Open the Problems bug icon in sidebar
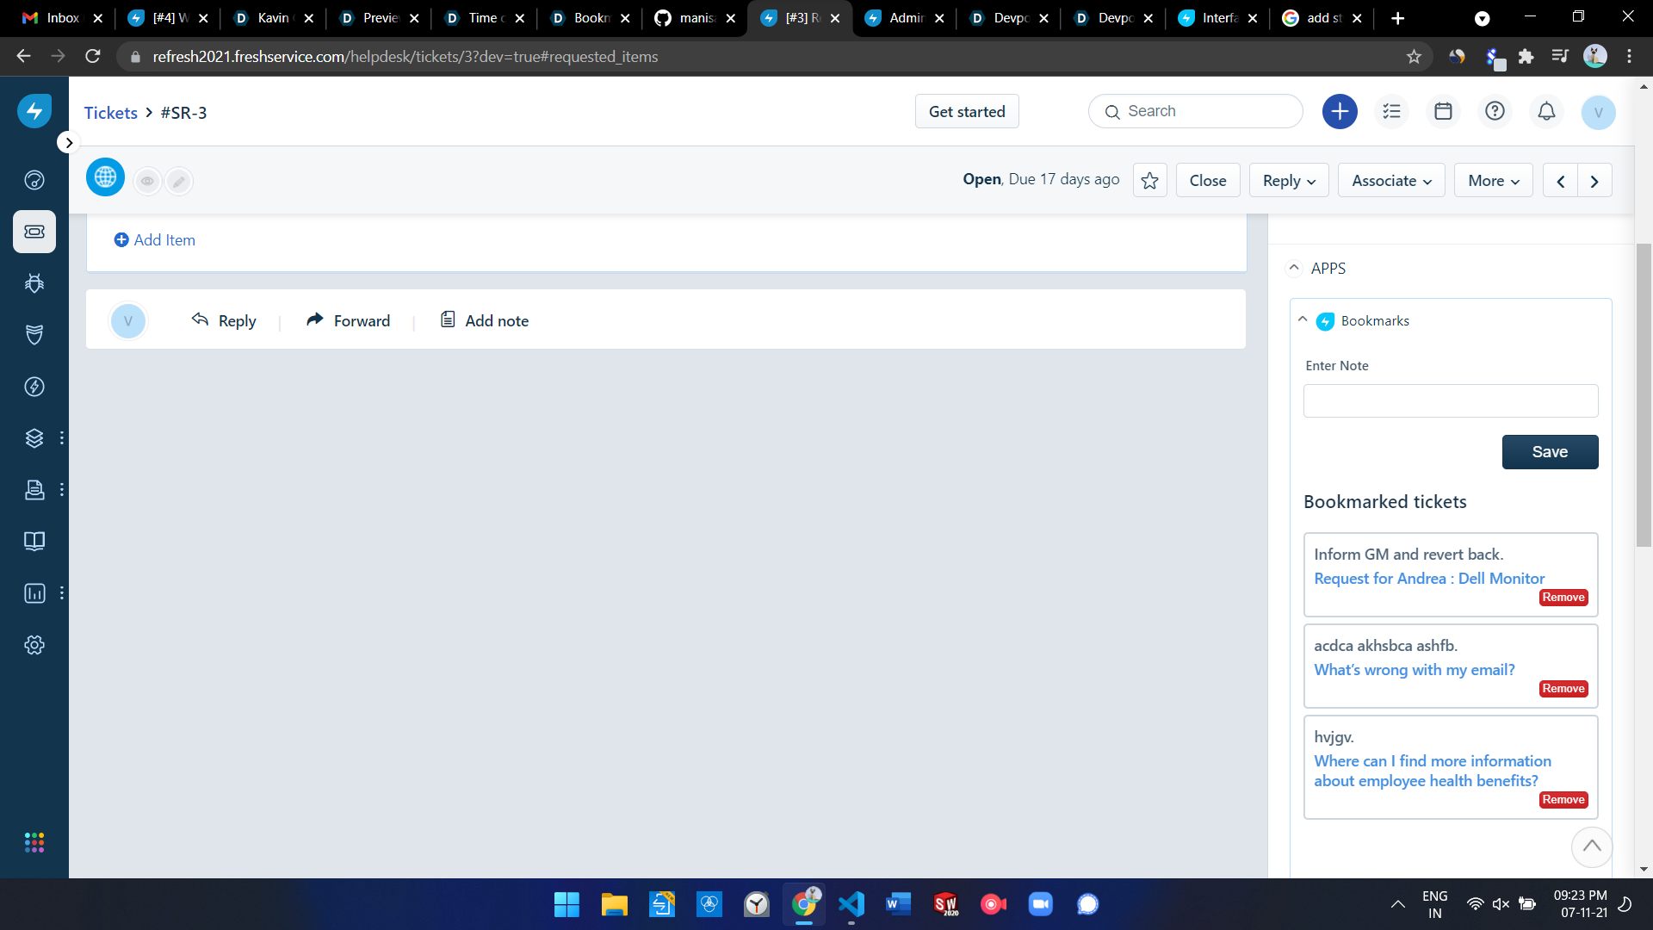This screenshot has width=1653, height=930. coord(34,283)
